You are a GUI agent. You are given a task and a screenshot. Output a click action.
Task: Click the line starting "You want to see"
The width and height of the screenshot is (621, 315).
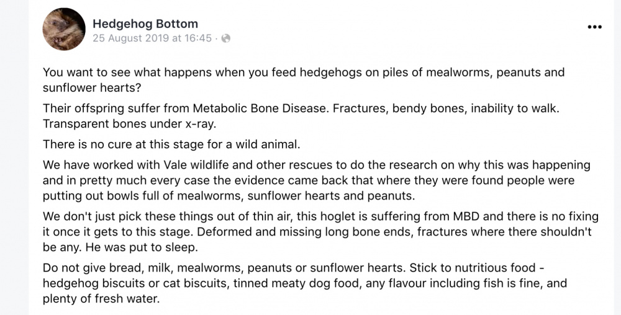click(304, 73)
